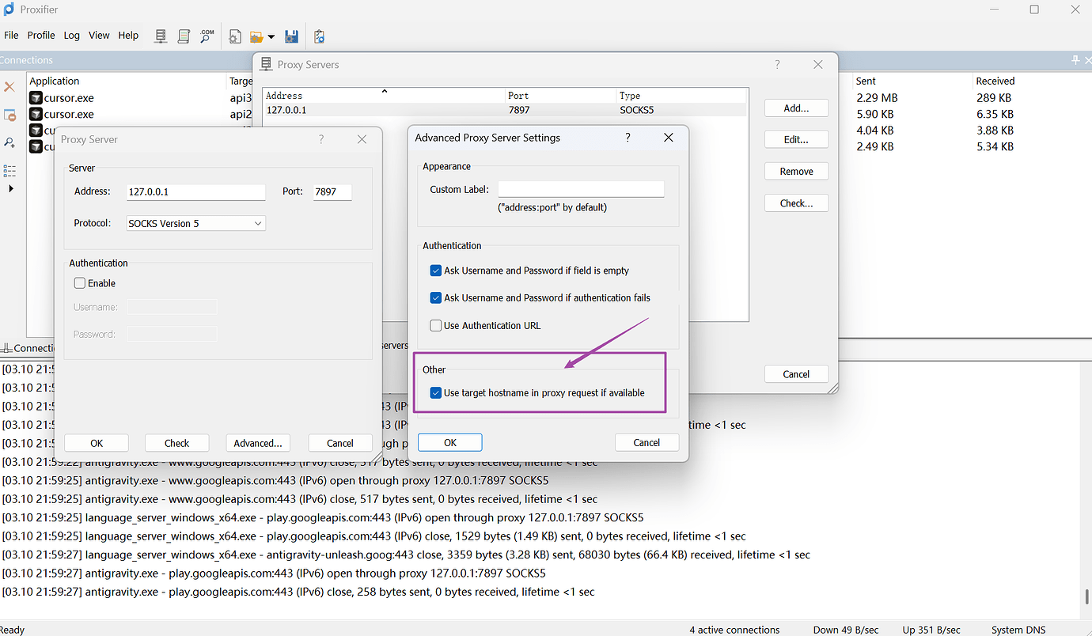1092x636 pixels.
Task: Select the 127.0.0.1 row in Proxy Servers list
Action: 505,111
